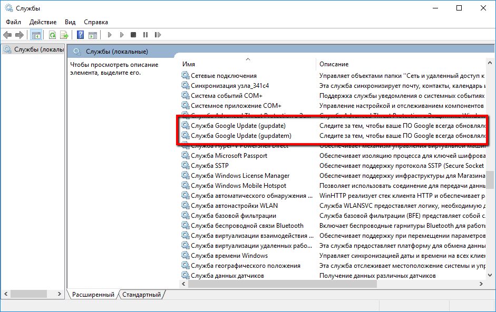Viewport: 496px width, 312px height.
Task: Select Служба Windows Mobile Hotspot
Action: pyautogui.click(x=238, y=186)
